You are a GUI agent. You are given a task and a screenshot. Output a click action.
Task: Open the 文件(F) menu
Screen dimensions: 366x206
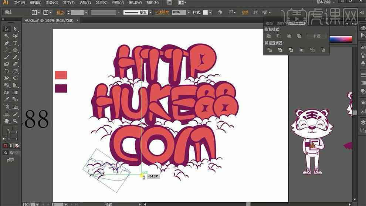coord(19,3)
